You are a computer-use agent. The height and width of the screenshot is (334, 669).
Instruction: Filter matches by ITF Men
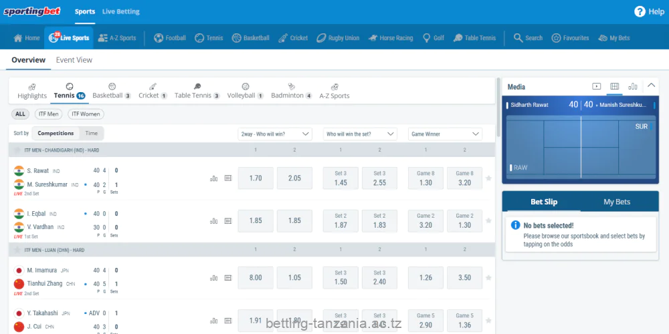49,114
